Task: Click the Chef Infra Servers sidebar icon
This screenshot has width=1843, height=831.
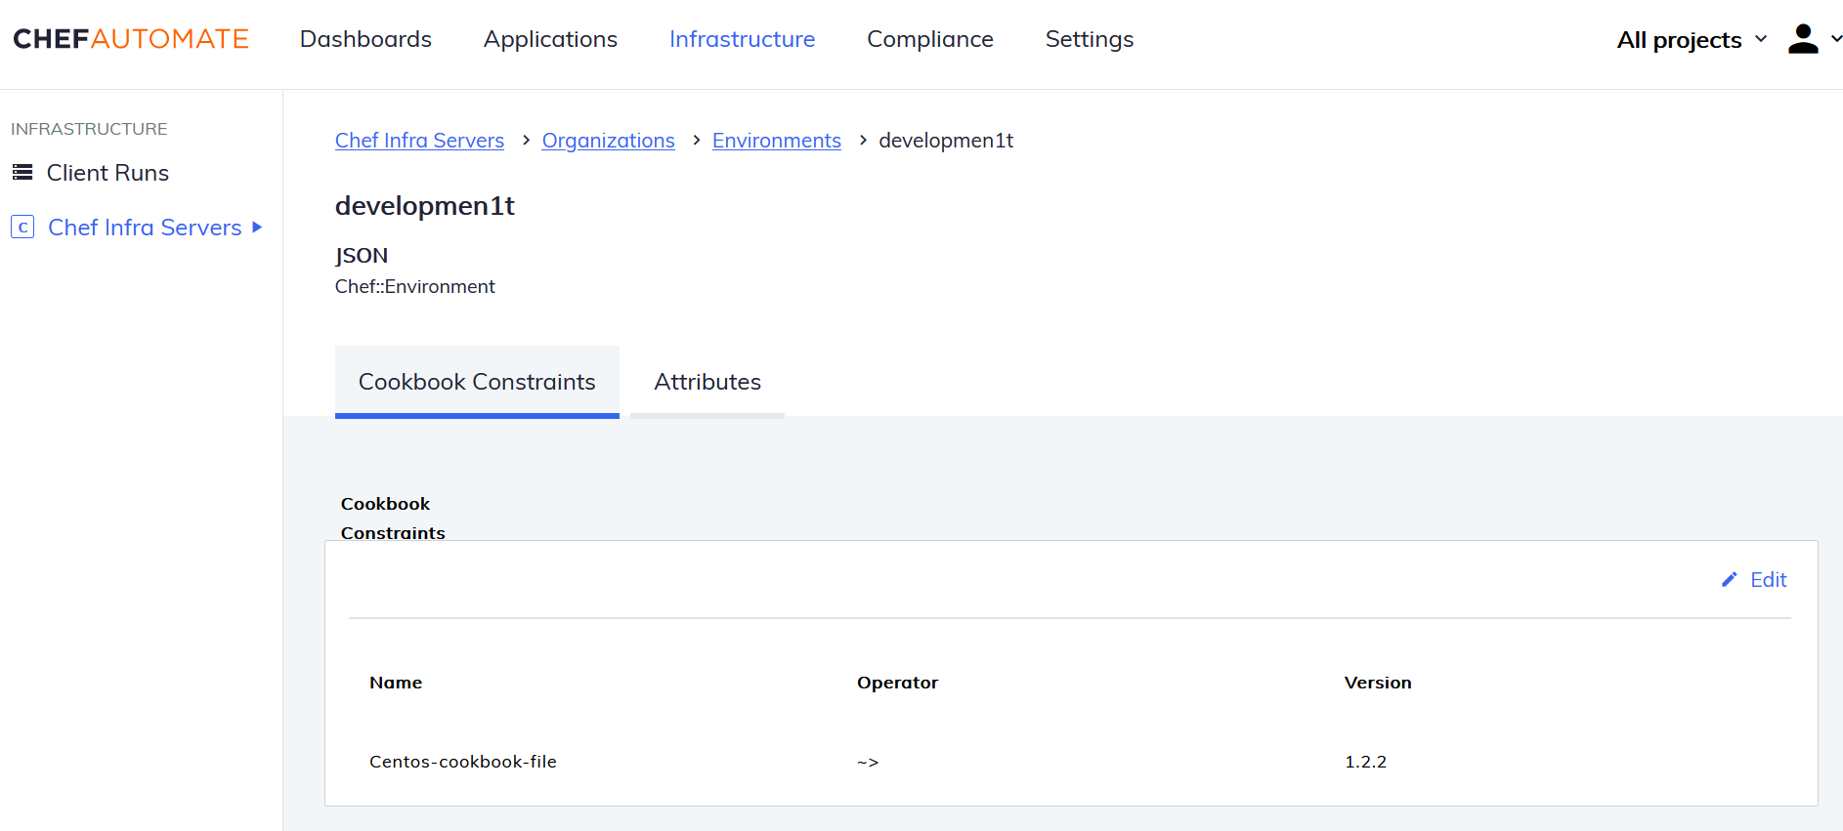Action: (22, 228)
